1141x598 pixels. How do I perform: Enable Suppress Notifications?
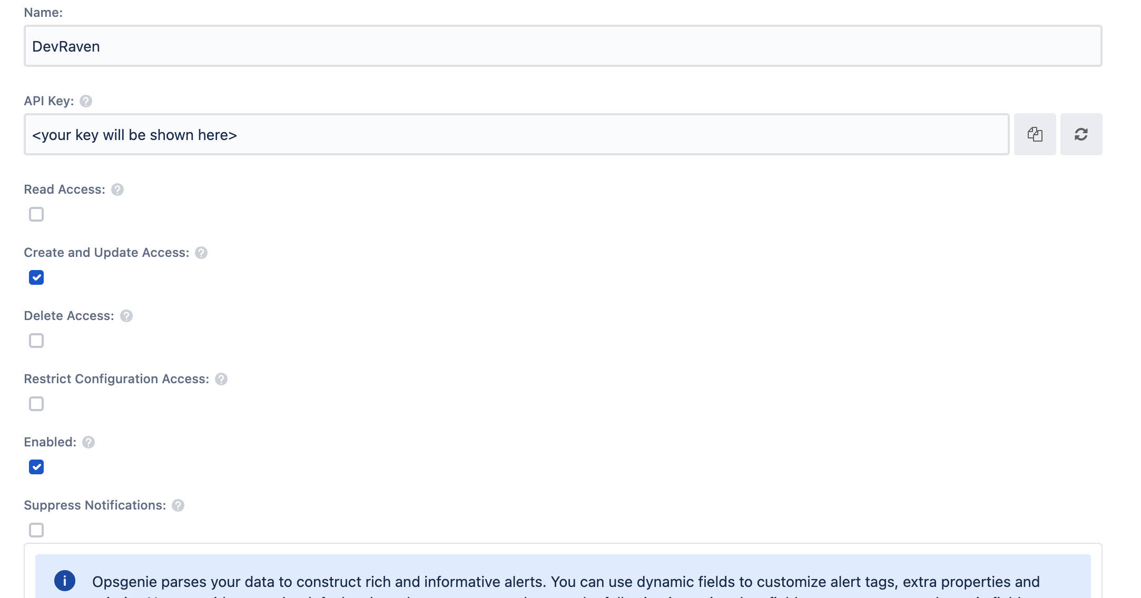[x=36, y=530]
